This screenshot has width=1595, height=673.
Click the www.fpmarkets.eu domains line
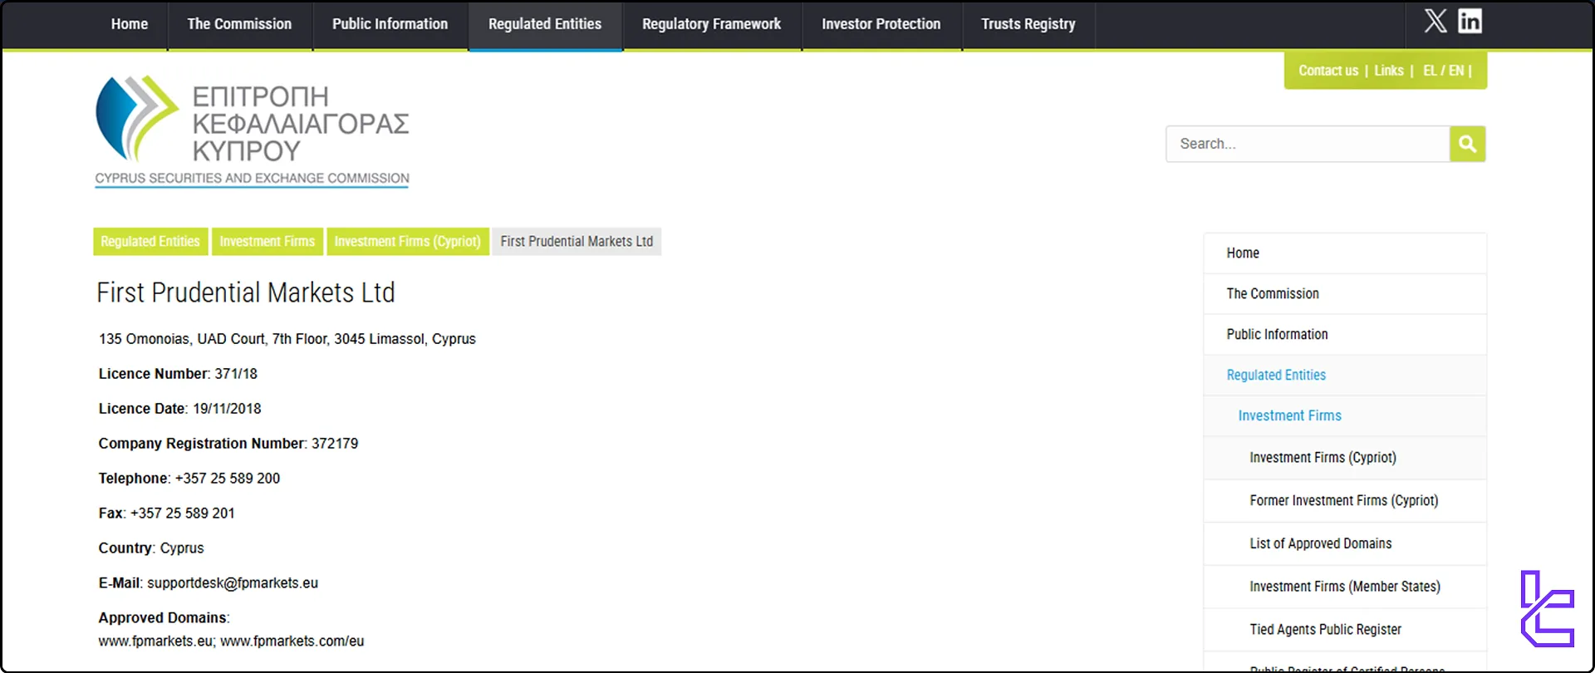231,641
